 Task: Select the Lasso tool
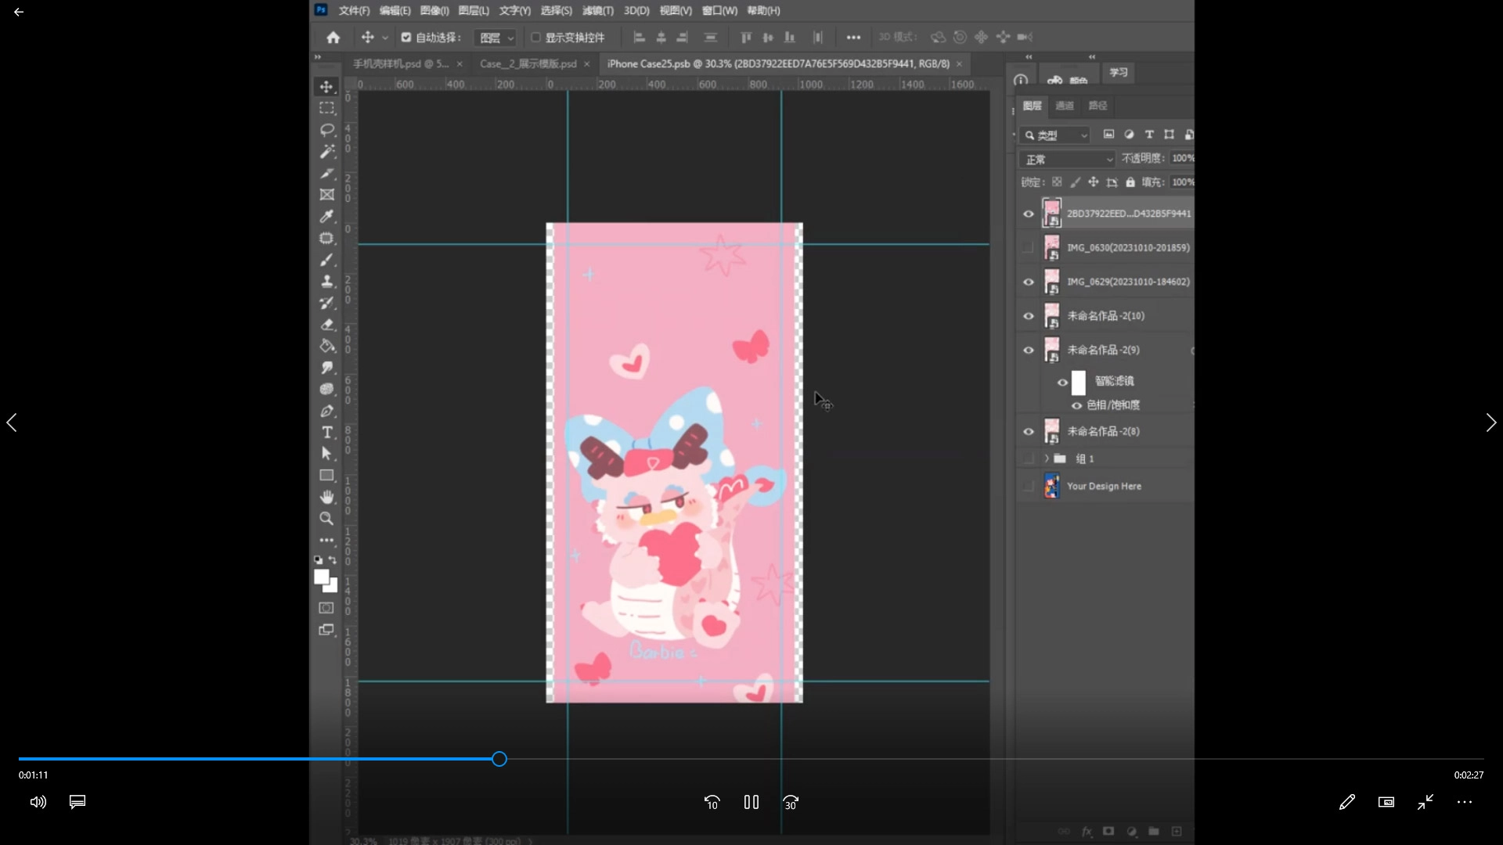point(326,130)
